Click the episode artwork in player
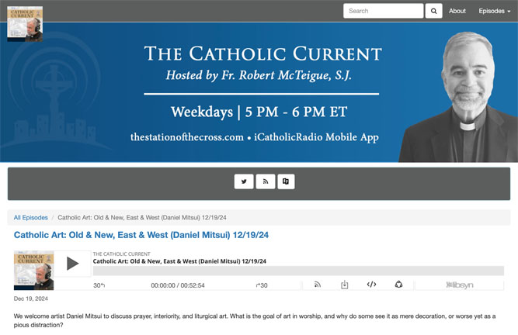This screenshot has height=335, width=518. [33, 271]
